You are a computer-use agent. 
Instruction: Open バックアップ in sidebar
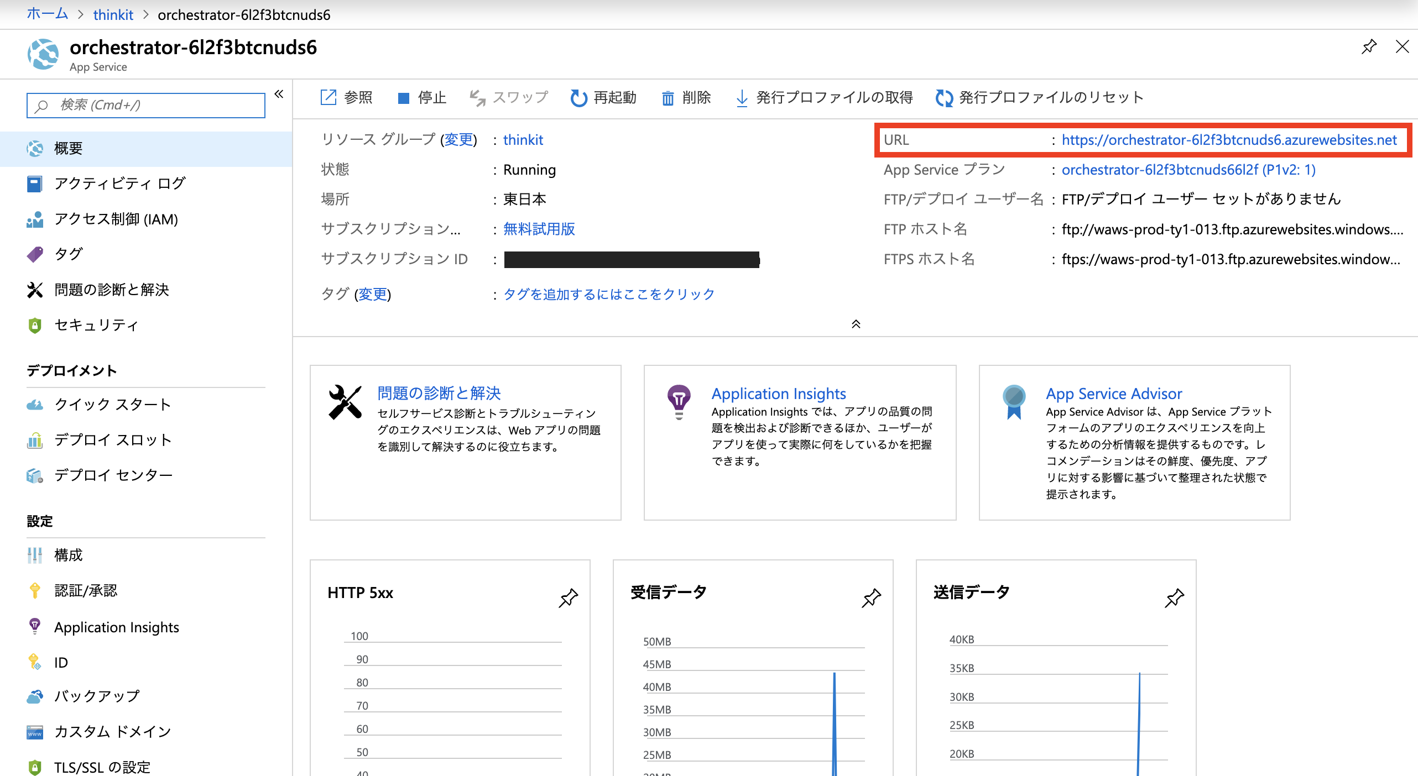click(x=146, y=696)
